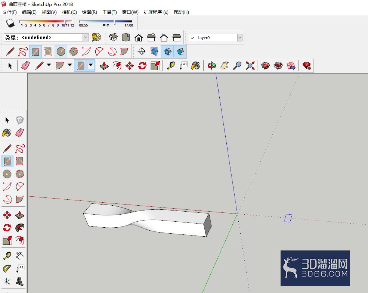Screen dimensions: 368x293
Task: Expand the arrow next to top toolbar pencil
Action: pos(49,65)
